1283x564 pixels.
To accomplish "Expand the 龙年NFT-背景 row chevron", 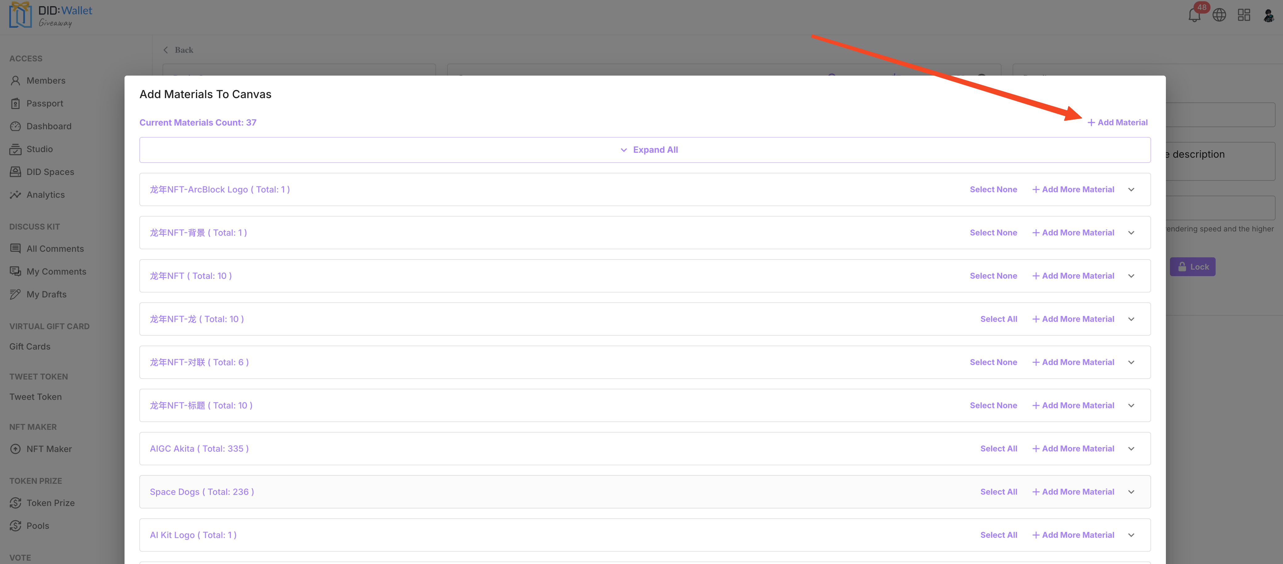I will 1131,233.
